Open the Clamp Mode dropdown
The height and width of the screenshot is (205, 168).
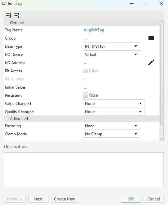tap(112, 134)
